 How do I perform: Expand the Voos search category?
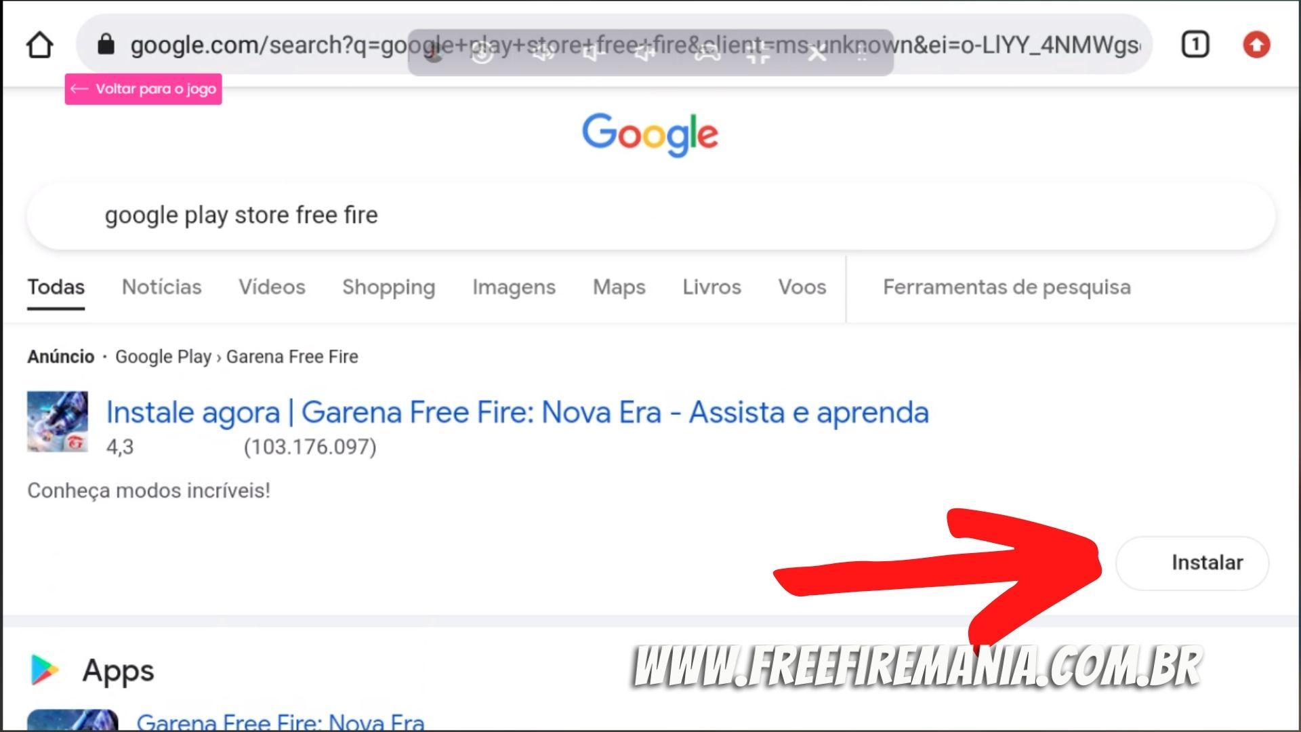click(802, 286)
